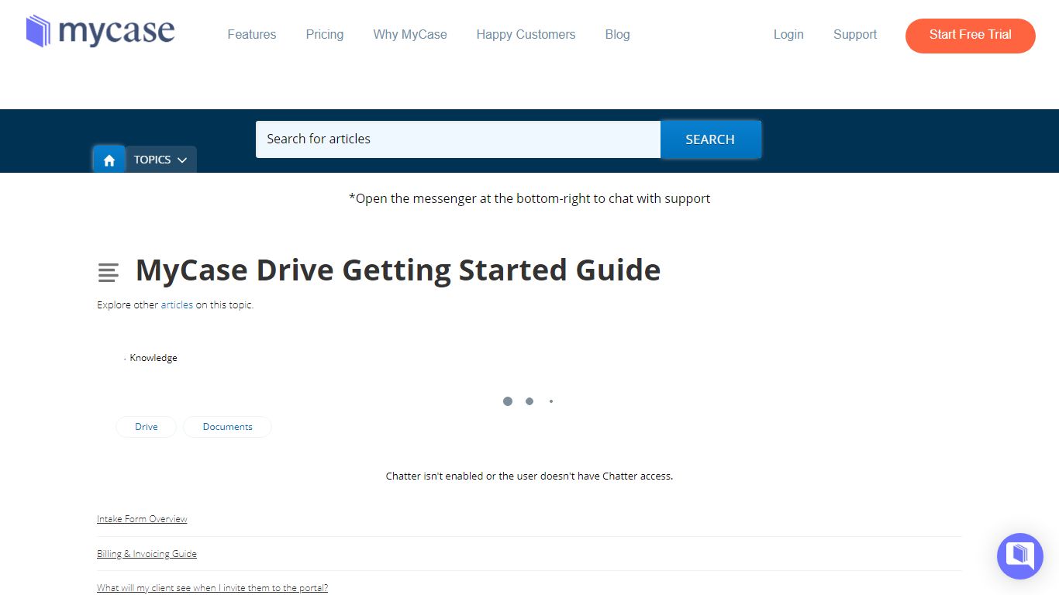Select the Documents tag
Screen dimensions: 1059x595
click(228, 427)
